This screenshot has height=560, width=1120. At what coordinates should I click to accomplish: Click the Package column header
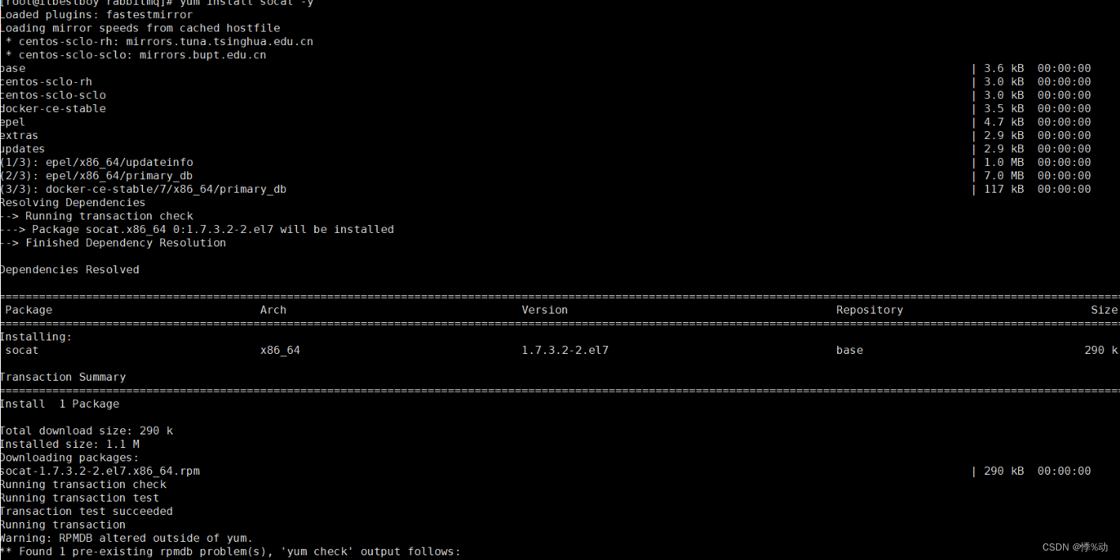click(28, 310)
